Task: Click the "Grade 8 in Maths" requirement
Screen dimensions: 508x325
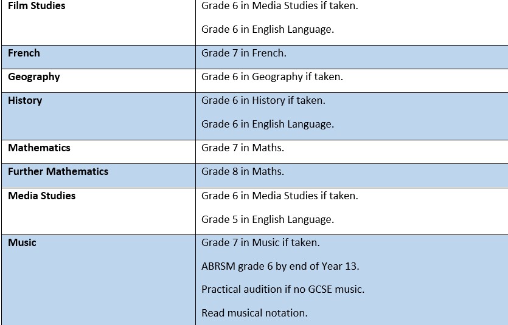Action: (242, 172)
